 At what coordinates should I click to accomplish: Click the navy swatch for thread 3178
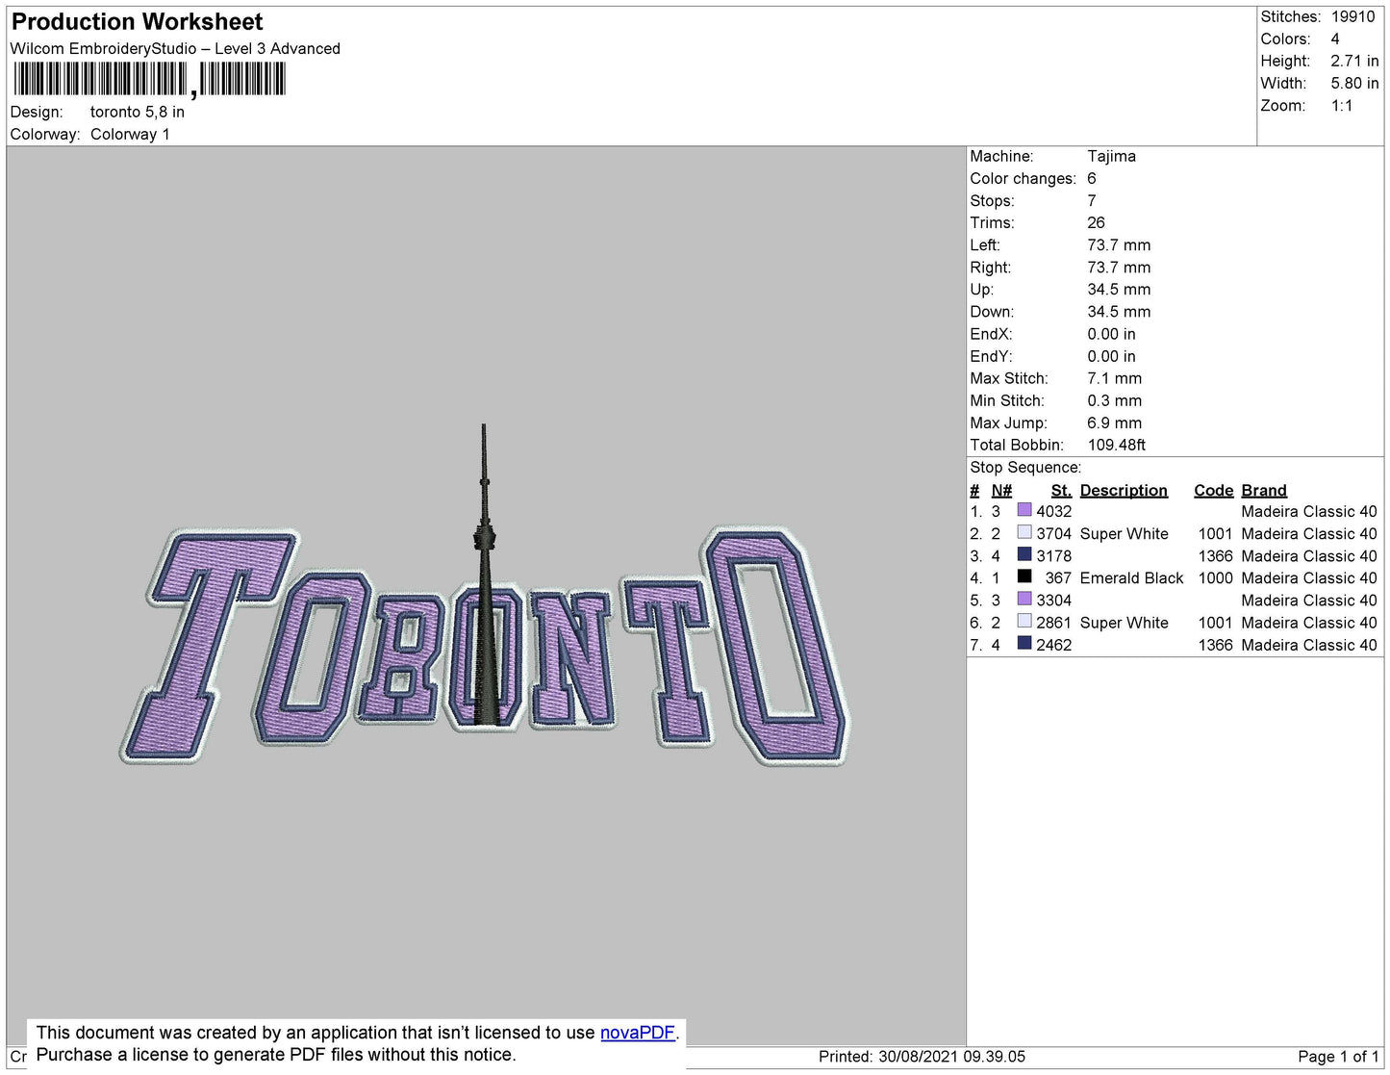click(1024, 555)
